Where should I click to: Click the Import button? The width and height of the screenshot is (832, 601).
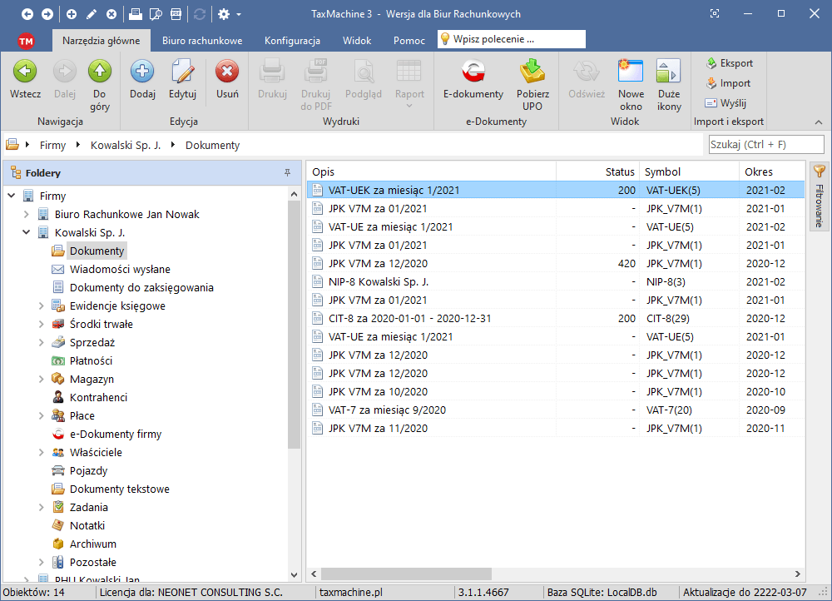(728, 83)
